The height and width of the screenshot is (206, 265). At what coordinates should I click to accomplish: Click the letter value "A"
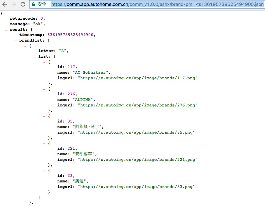62,51
